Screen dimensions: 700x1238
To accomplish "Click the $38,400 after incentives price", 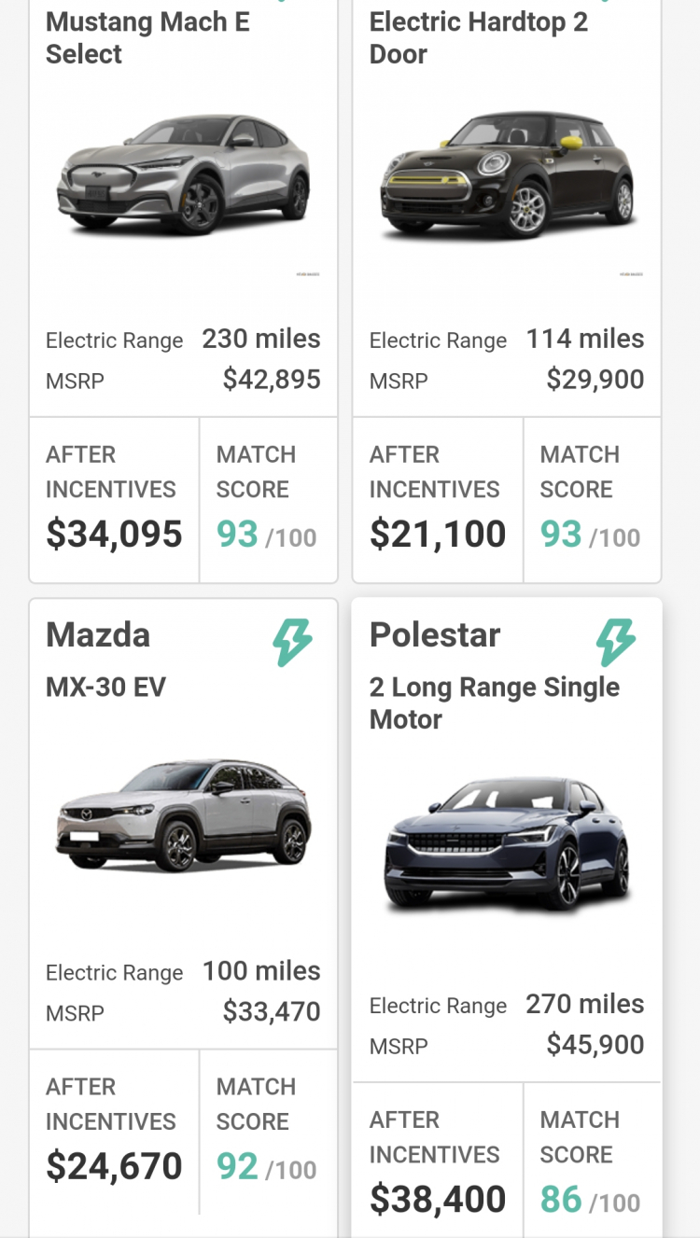I will click(x=438, y=1200).
